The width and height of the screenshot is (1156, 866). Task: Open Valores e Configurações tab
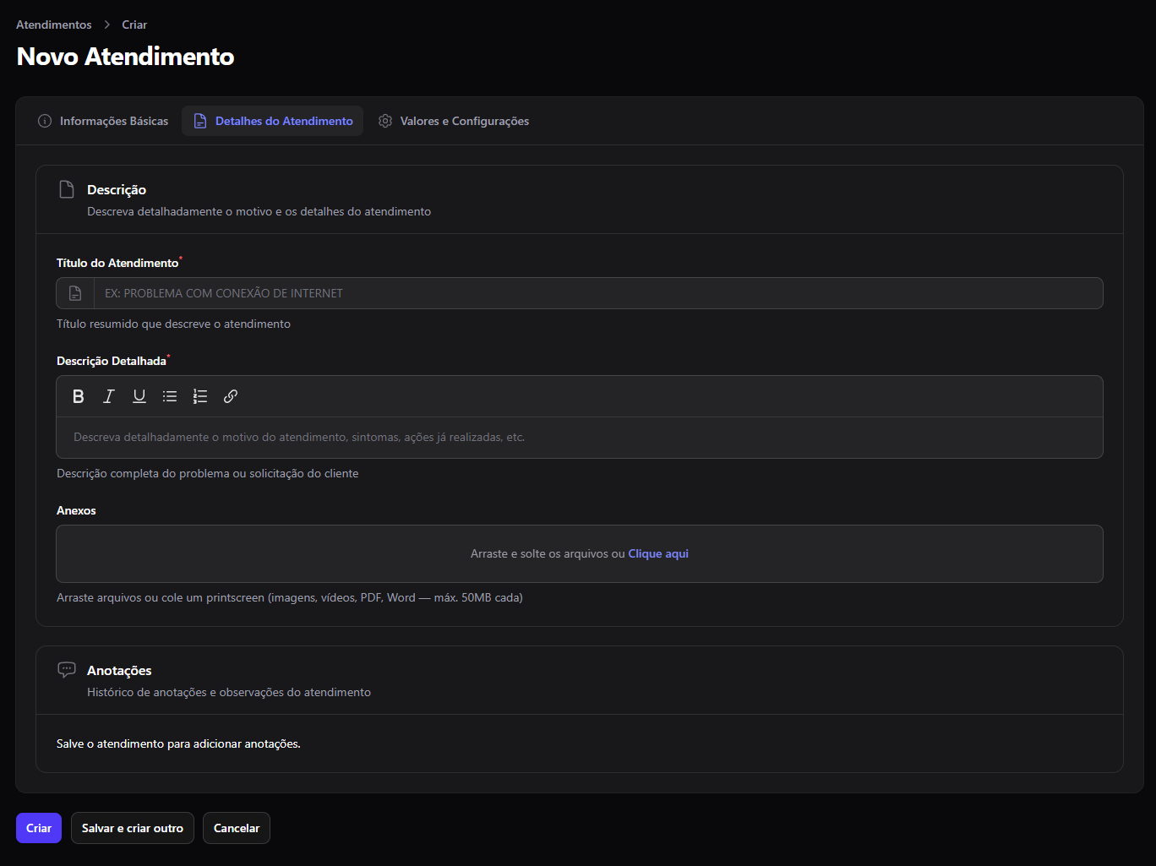pos(454,121)
